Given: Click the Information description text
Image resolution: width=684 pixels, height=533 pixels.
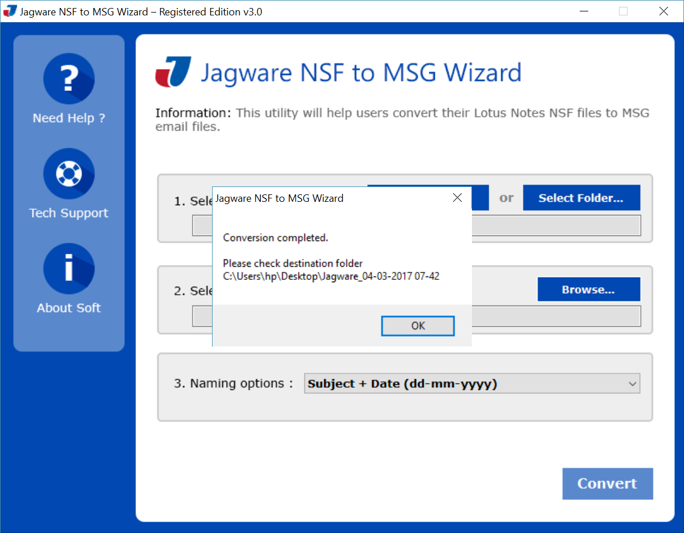Looking at the screenshot, I should click(402, 120).
